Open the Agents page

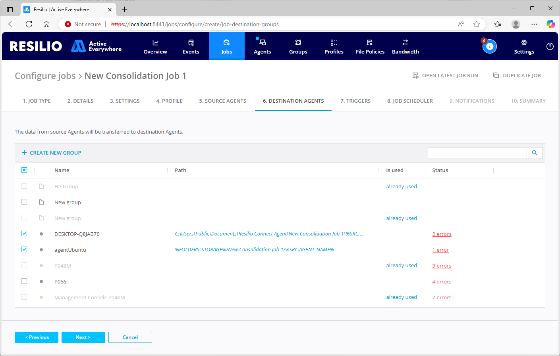[x=262, y=46]
